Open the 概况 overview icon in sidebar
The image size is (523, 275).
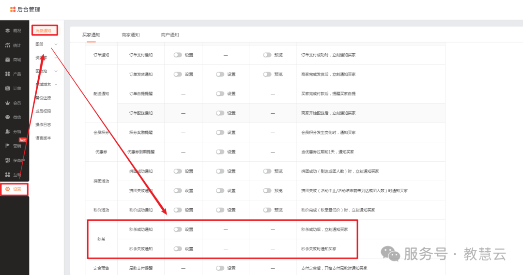[8, 31]
